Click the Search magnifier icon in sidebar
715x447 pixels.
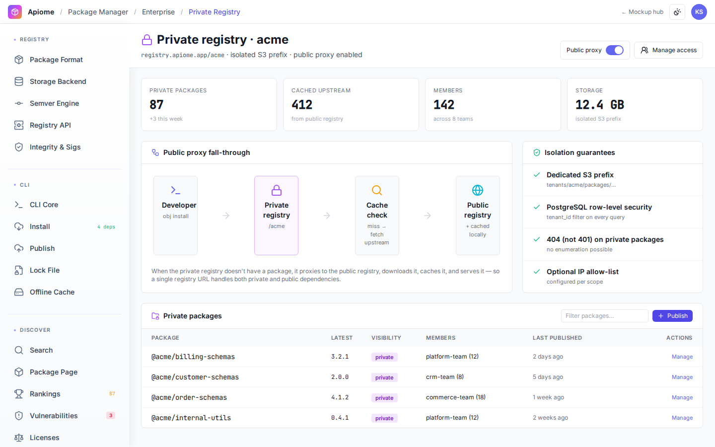click(19, 350)
